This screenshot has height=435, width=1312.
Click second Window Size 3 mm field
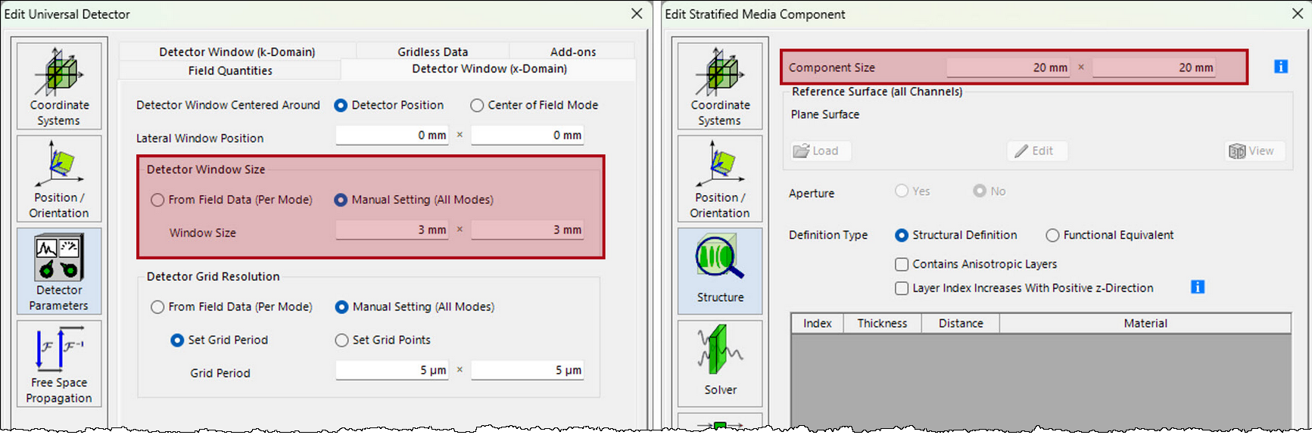tap(527, 229)
